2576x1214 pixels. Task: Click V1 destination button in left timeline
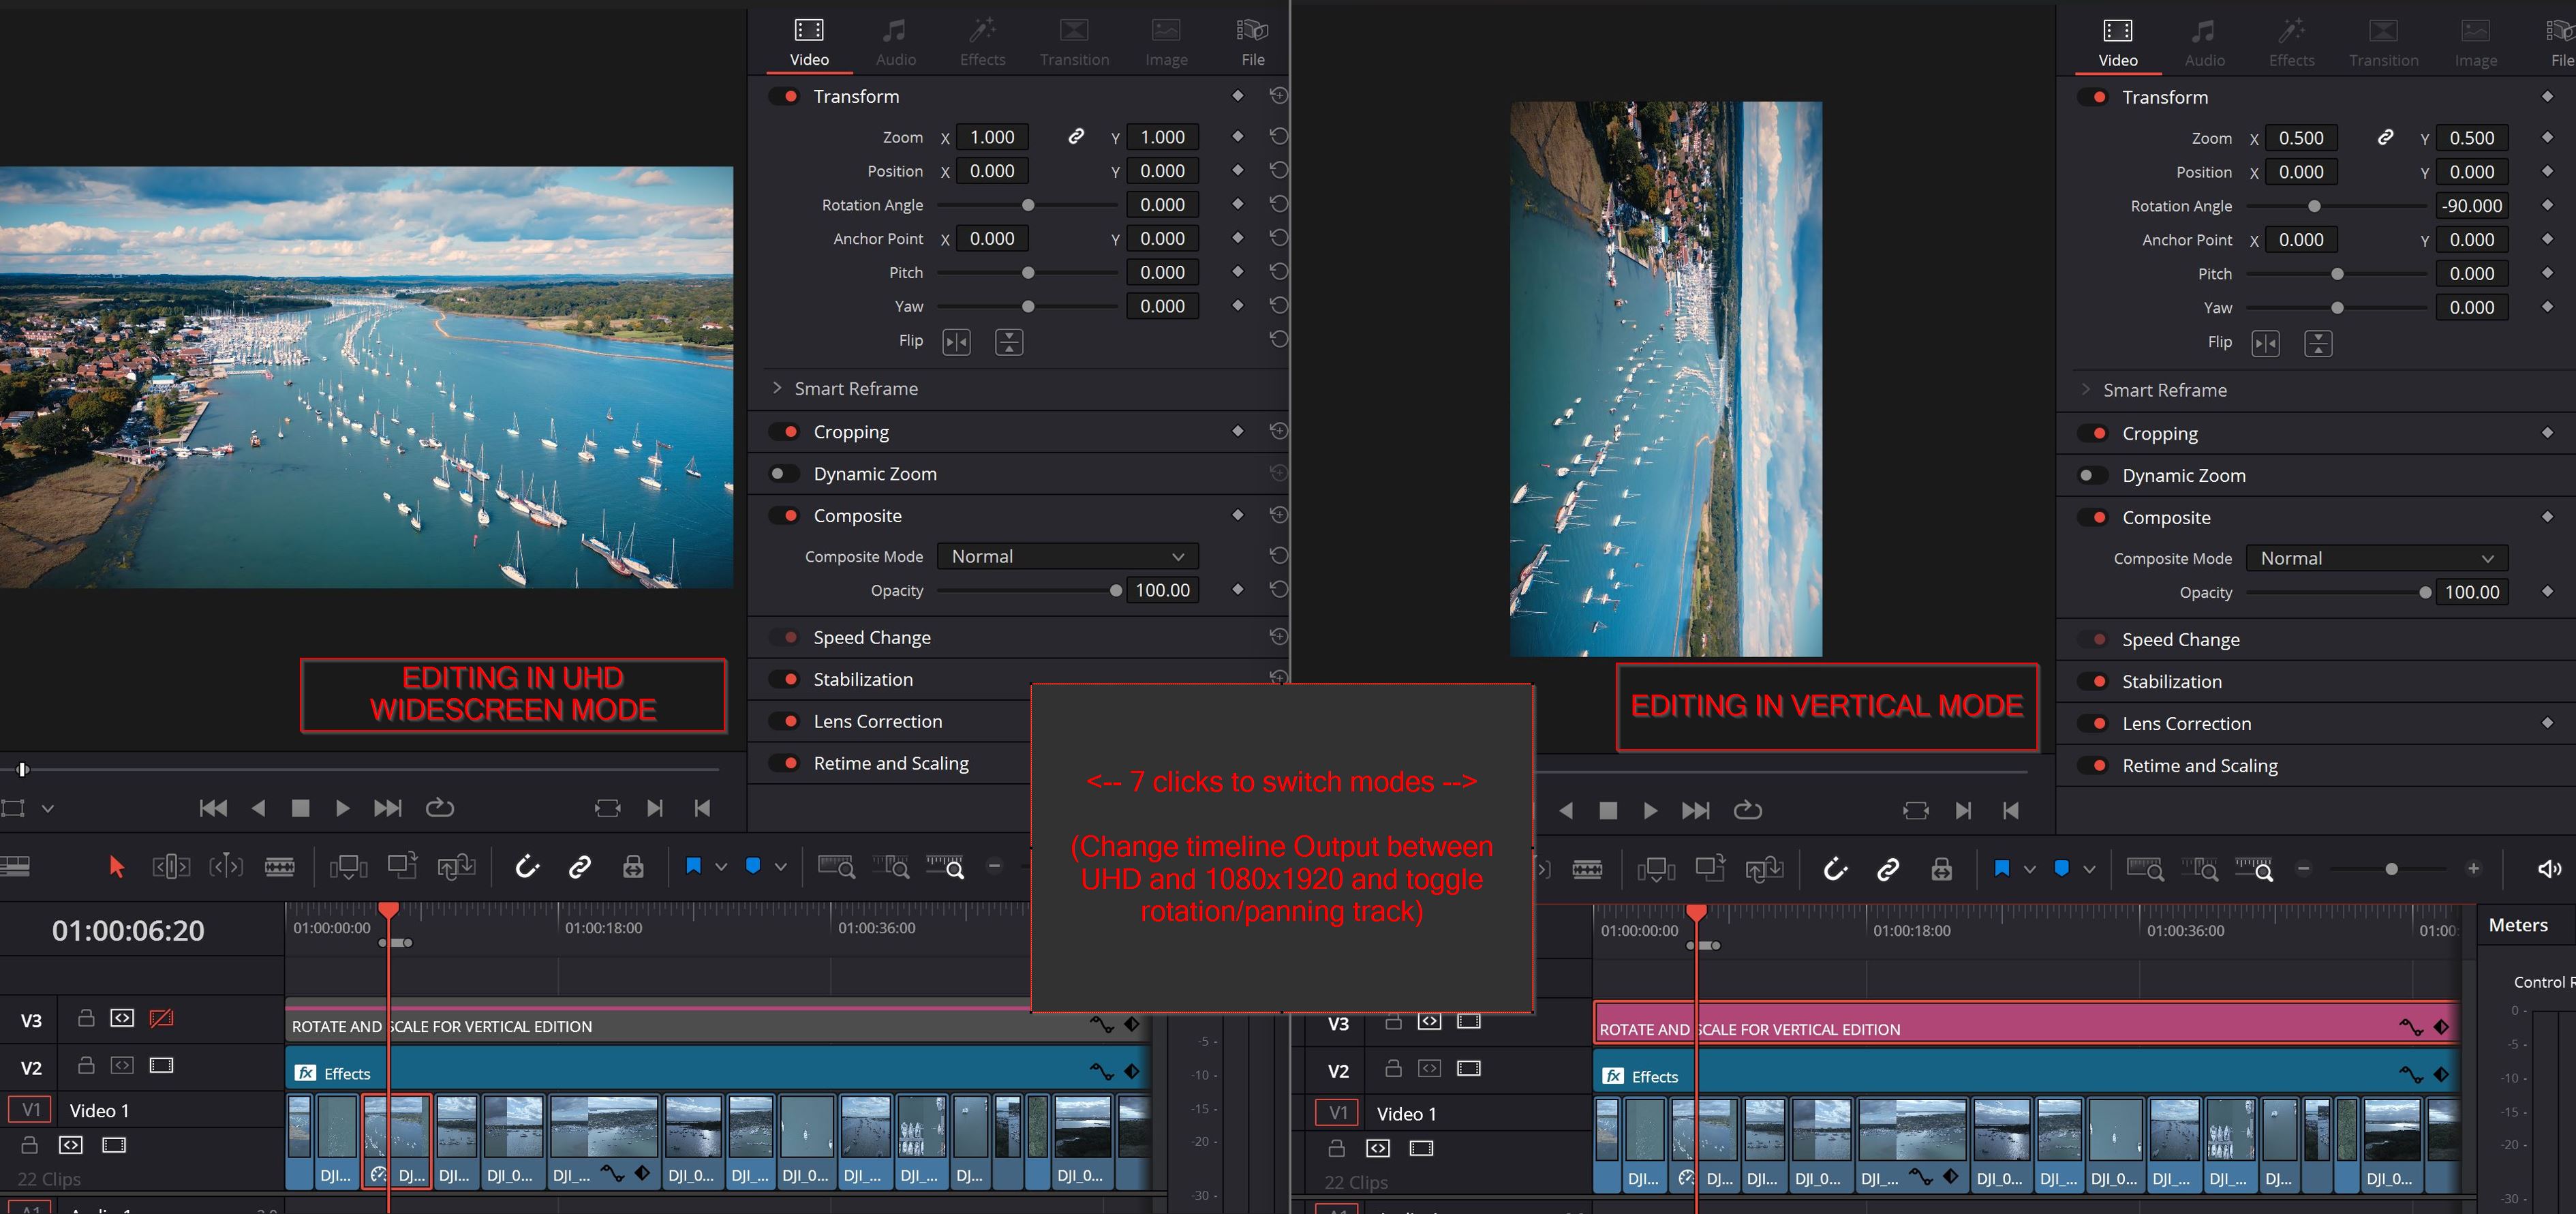point(31,1110)
